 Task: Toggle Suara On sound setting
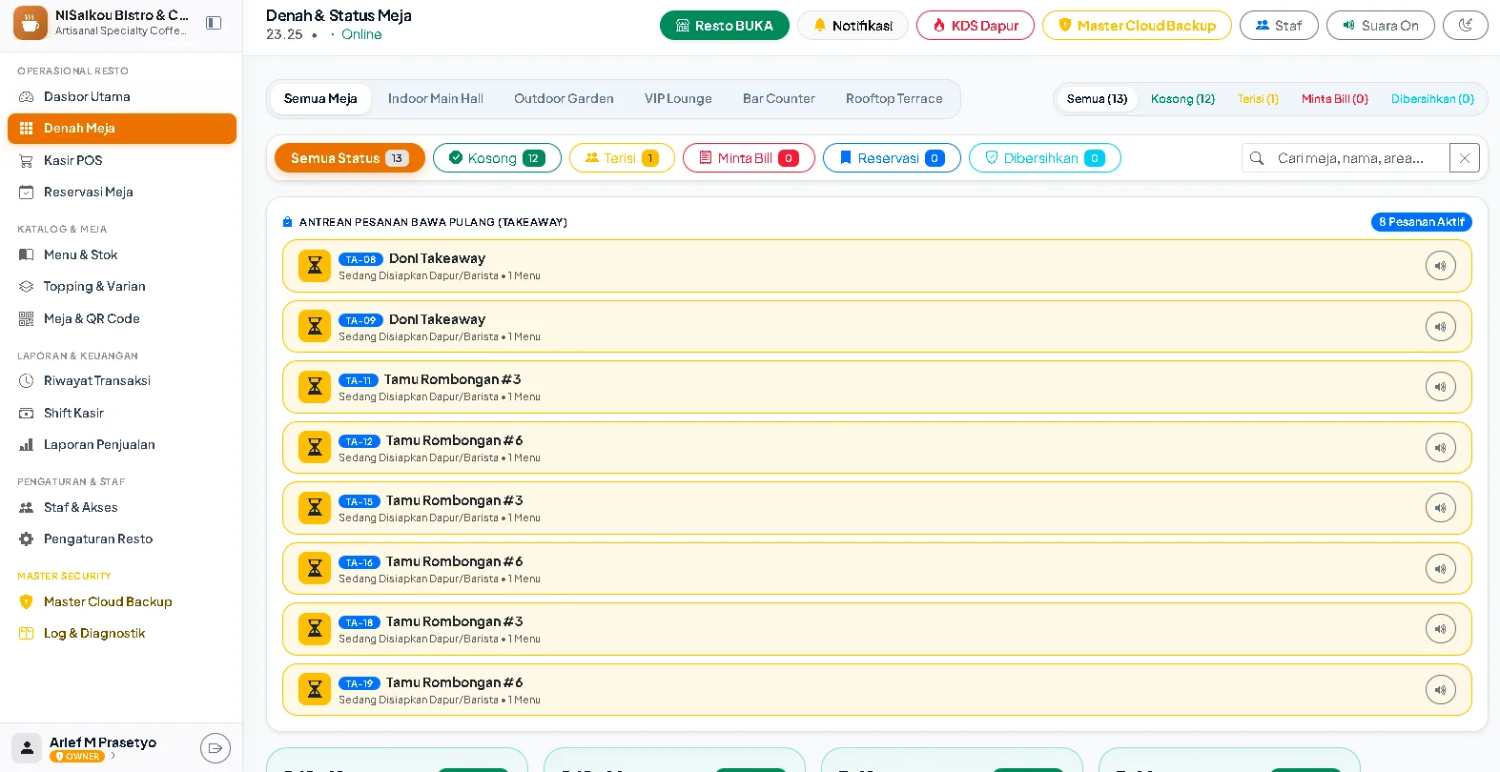click(1380, 26)
